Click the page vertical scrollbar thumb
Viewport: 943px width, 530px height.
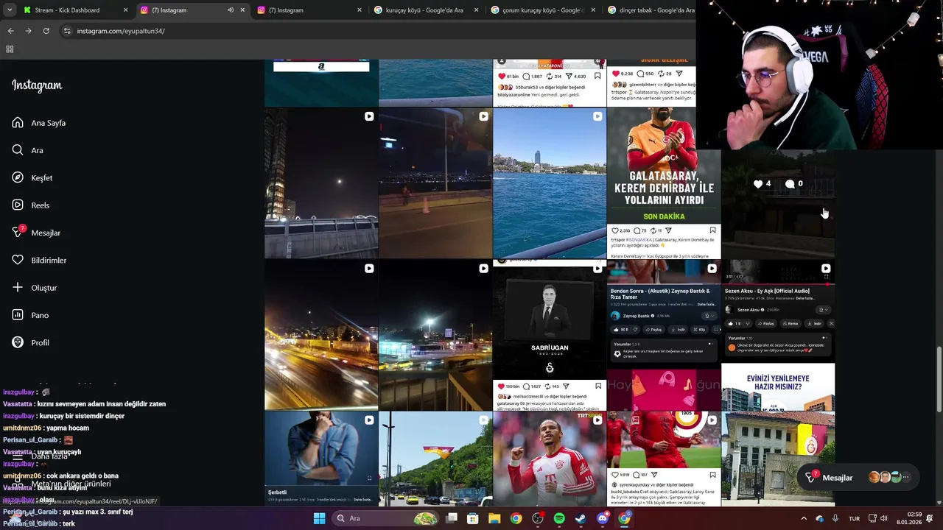click(x=938, y=379)
